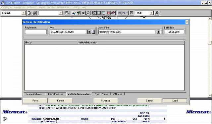The width and height of the screenshot is (212, 124).
Task: Click the red X delete icon
Action: [108, 13]
